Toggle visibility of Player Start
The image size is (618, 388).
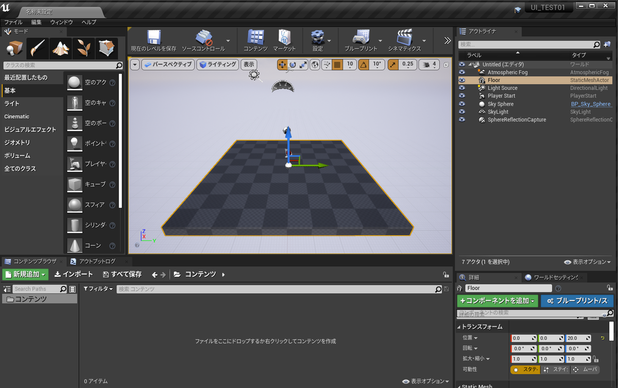462,96
